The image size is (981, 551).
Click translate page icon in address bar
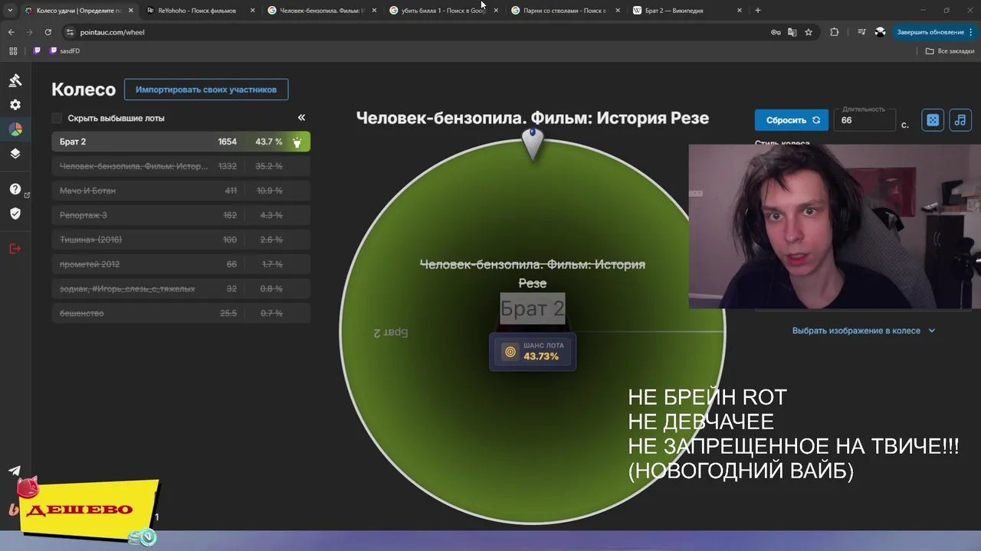point(792,32)
